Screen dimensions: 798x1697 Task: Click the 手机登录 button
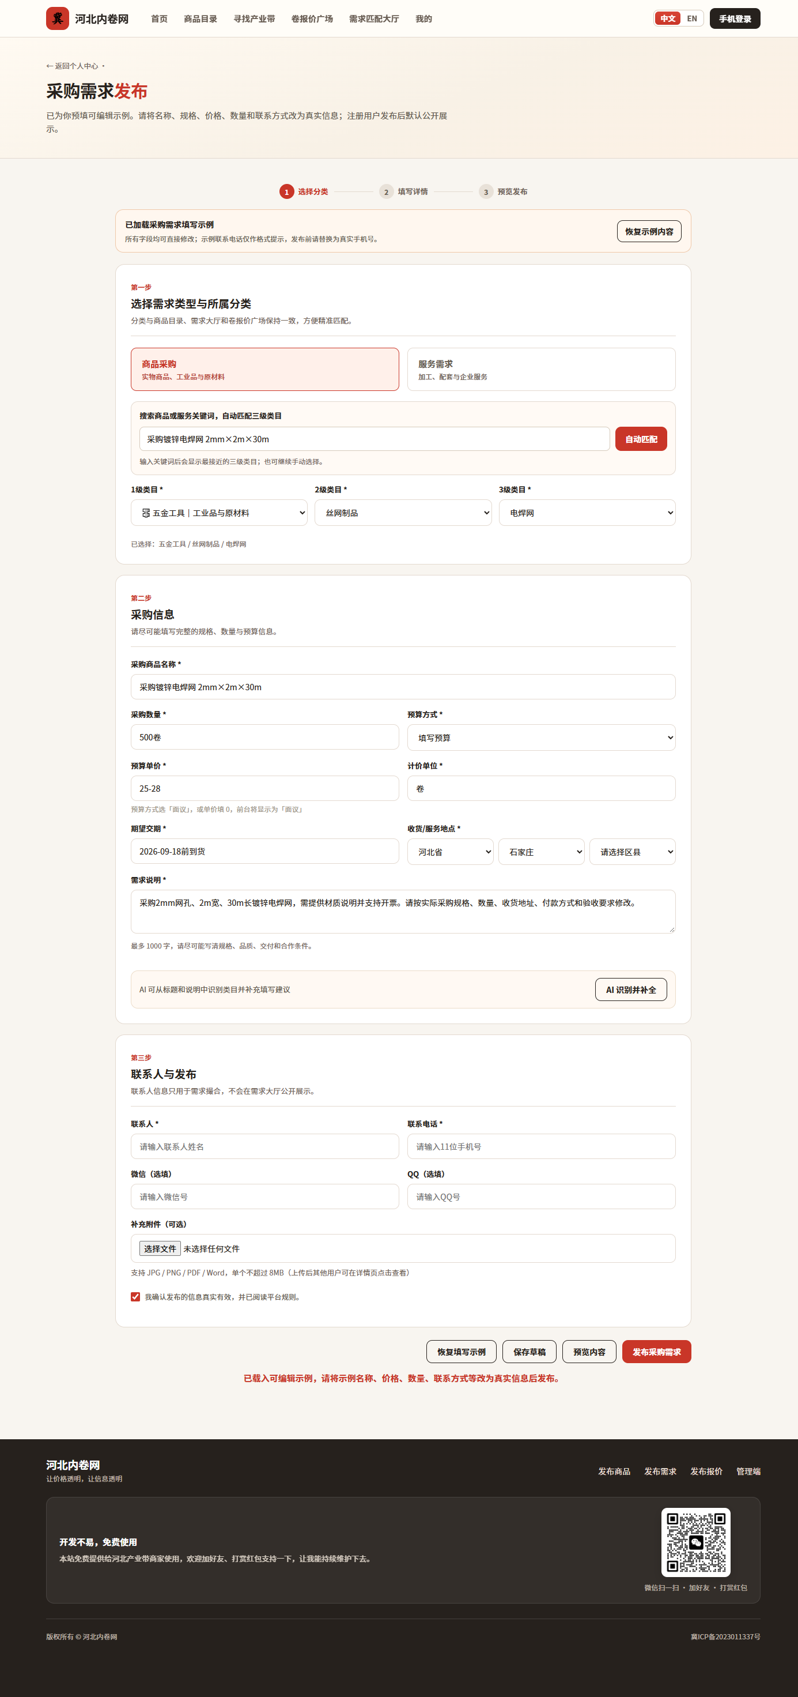735,18
